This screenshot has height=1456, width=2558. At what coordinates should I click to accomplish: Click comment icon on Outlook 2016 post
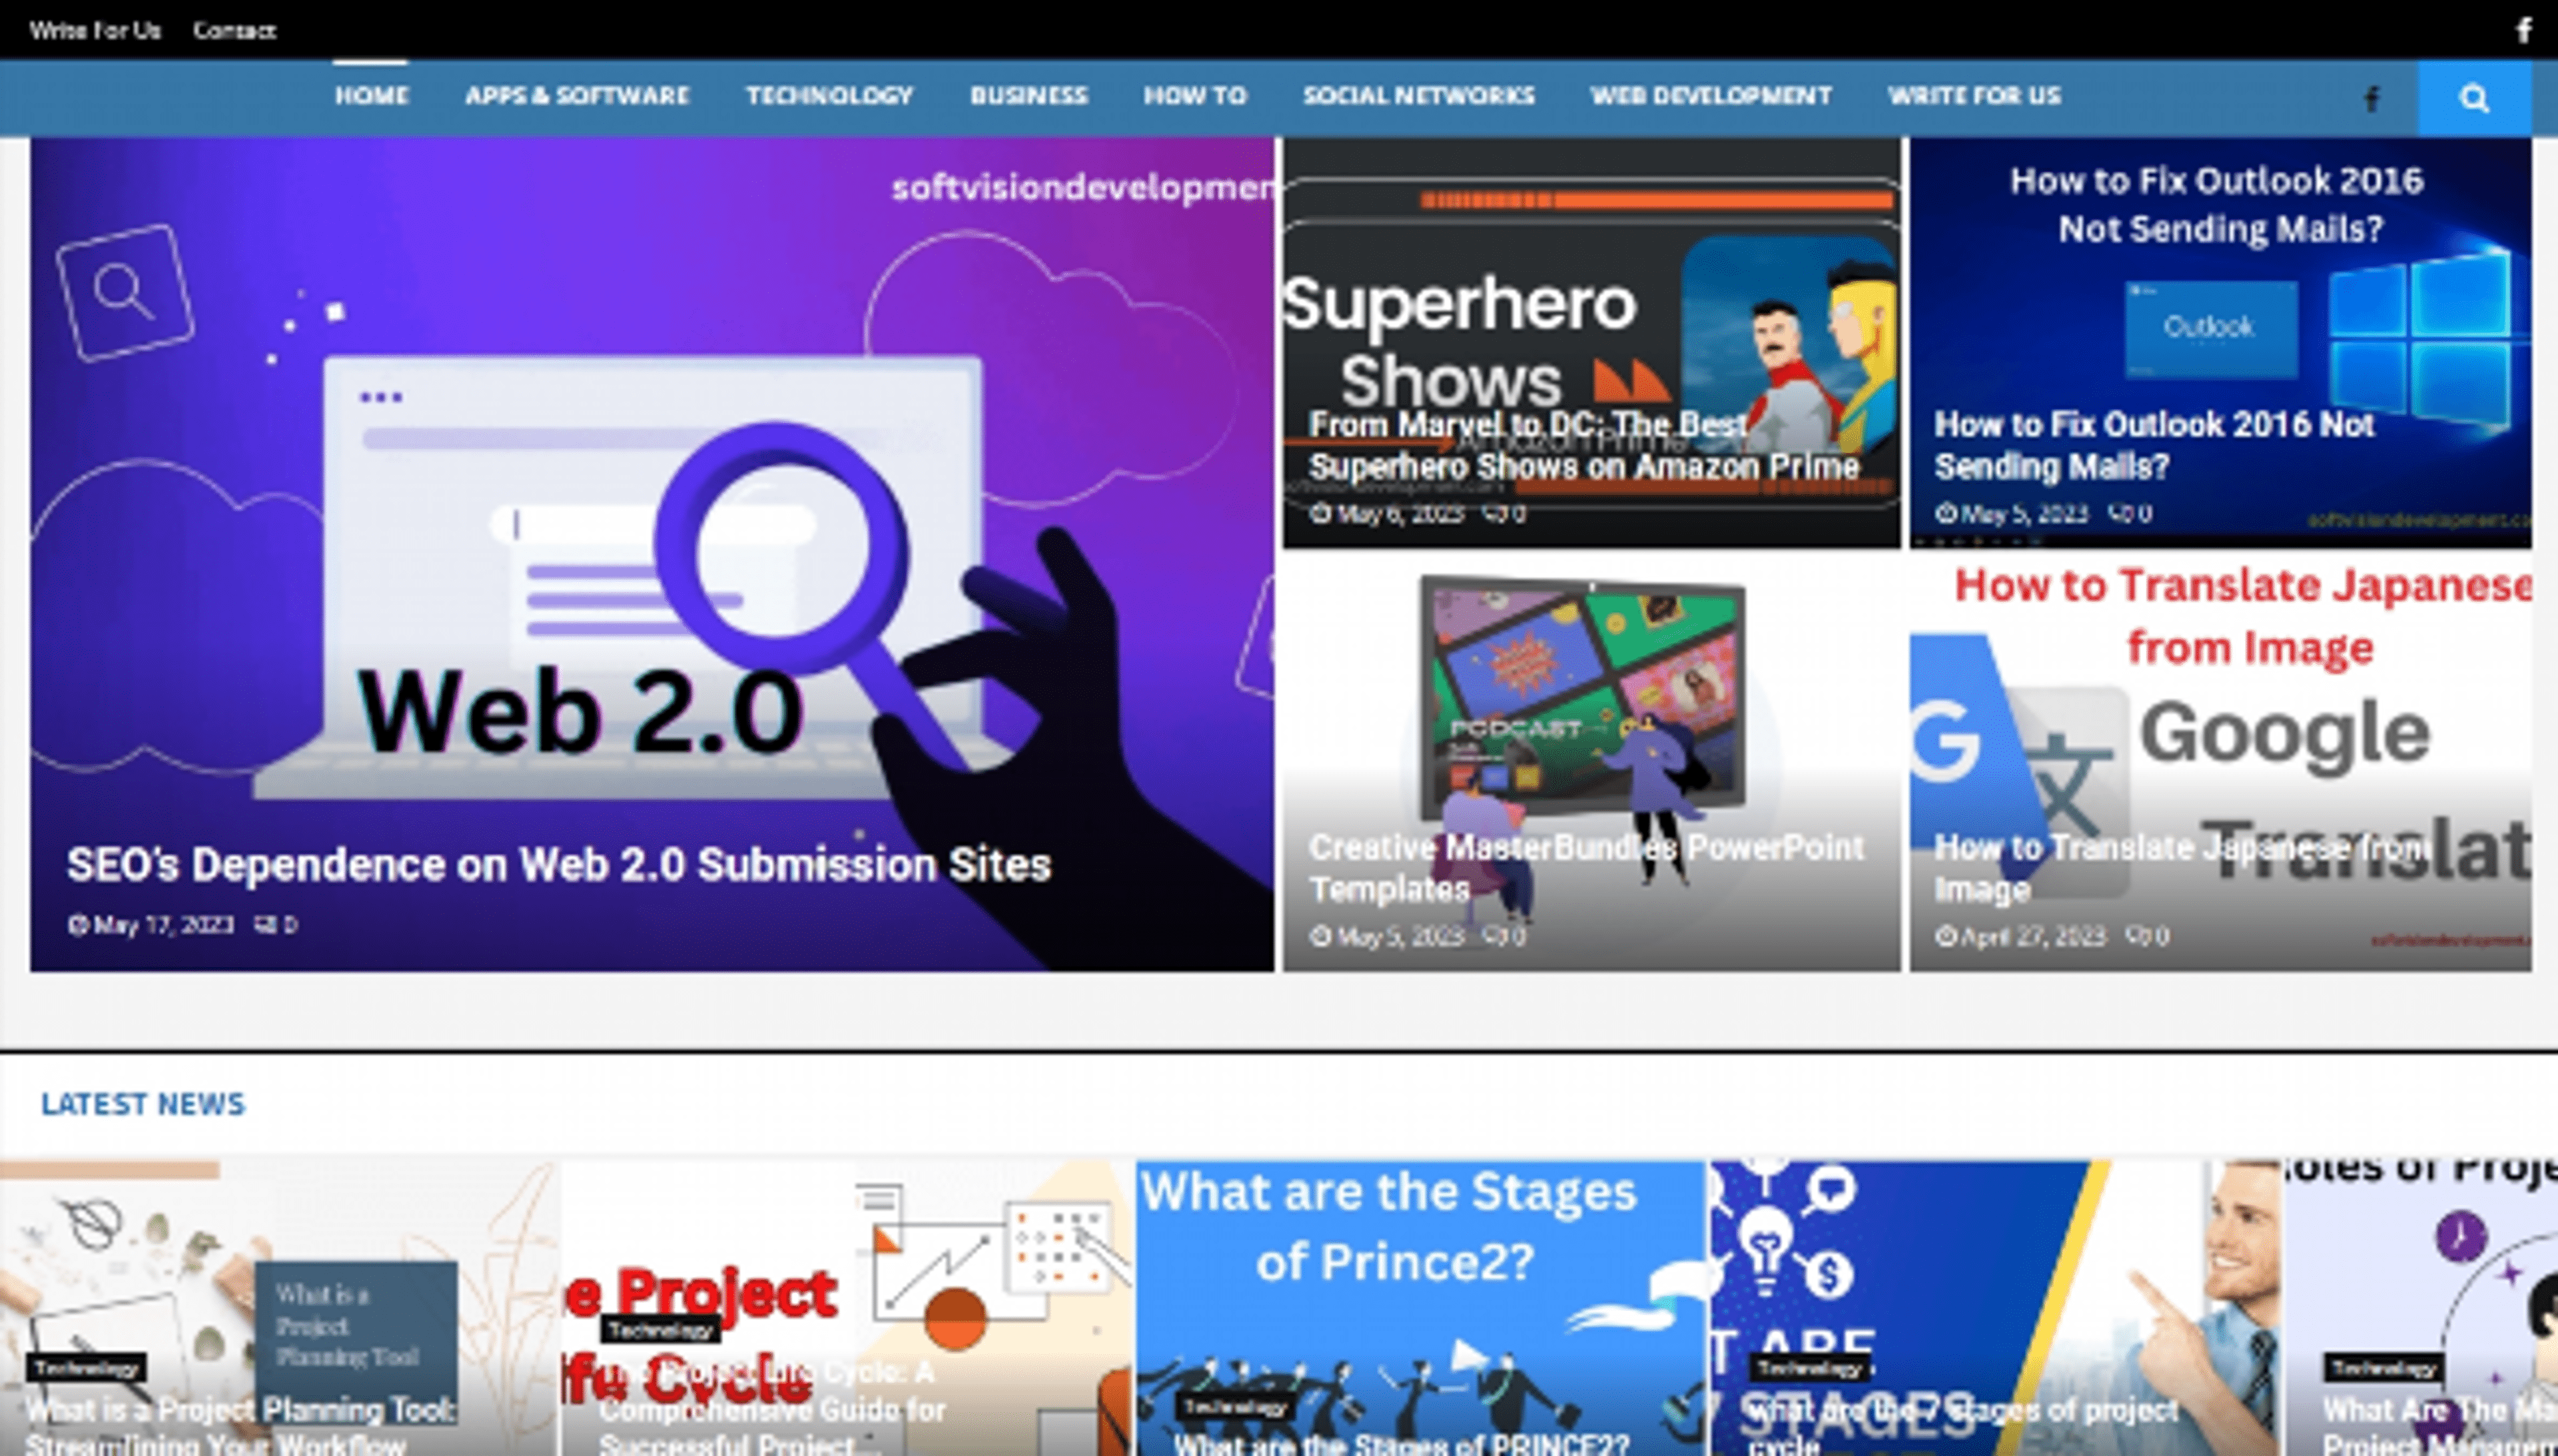coord(2120,514)
